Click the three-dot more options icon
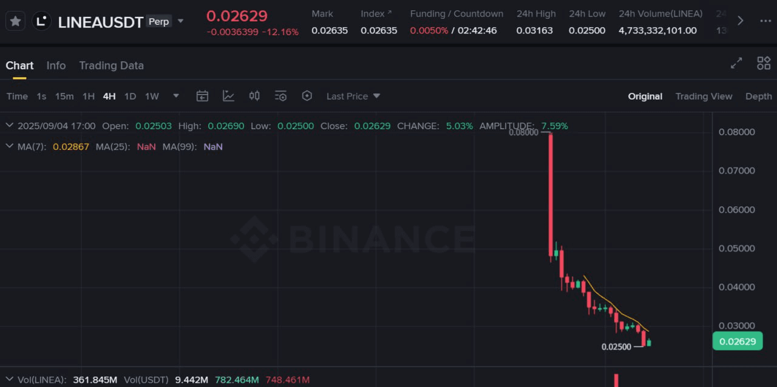Image resolution: width=777 pixels, height=387 pixels. [x=765, y=21]
